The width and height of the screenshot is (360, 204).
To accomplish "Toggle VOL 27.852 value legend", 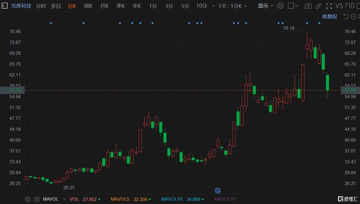I will (85, 199).
